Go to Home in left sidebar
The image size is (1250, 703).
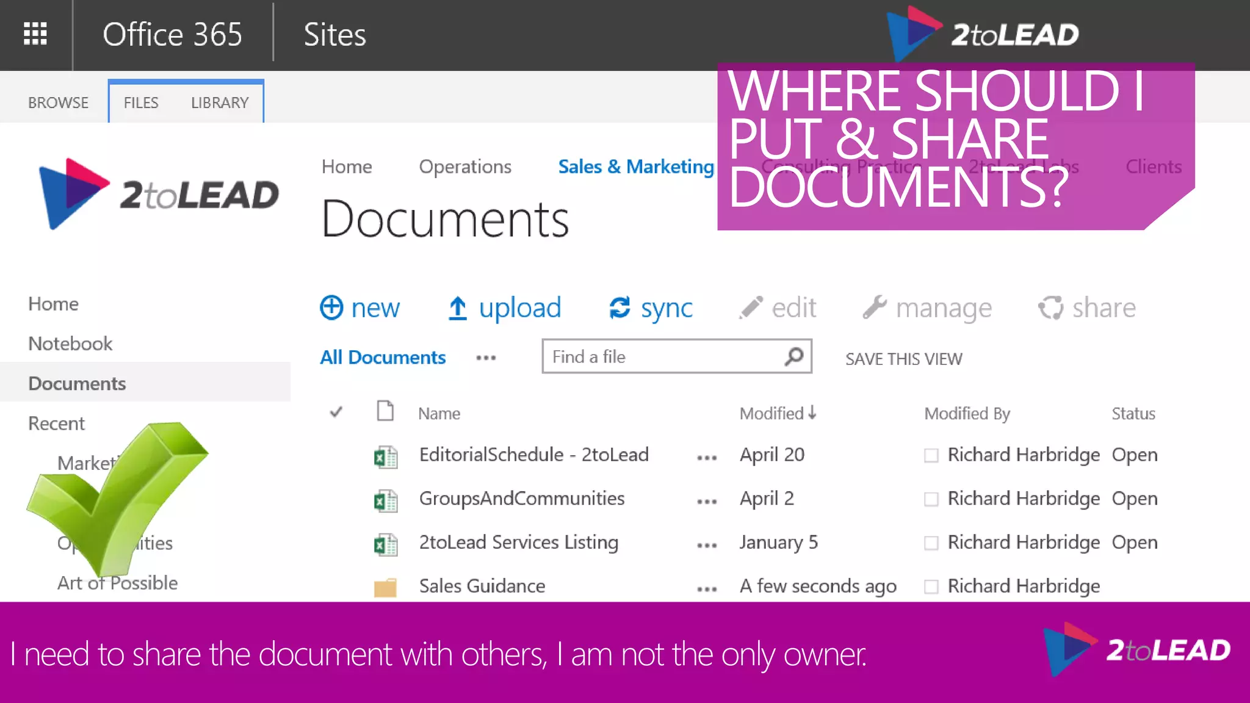(x=54, y=304)
